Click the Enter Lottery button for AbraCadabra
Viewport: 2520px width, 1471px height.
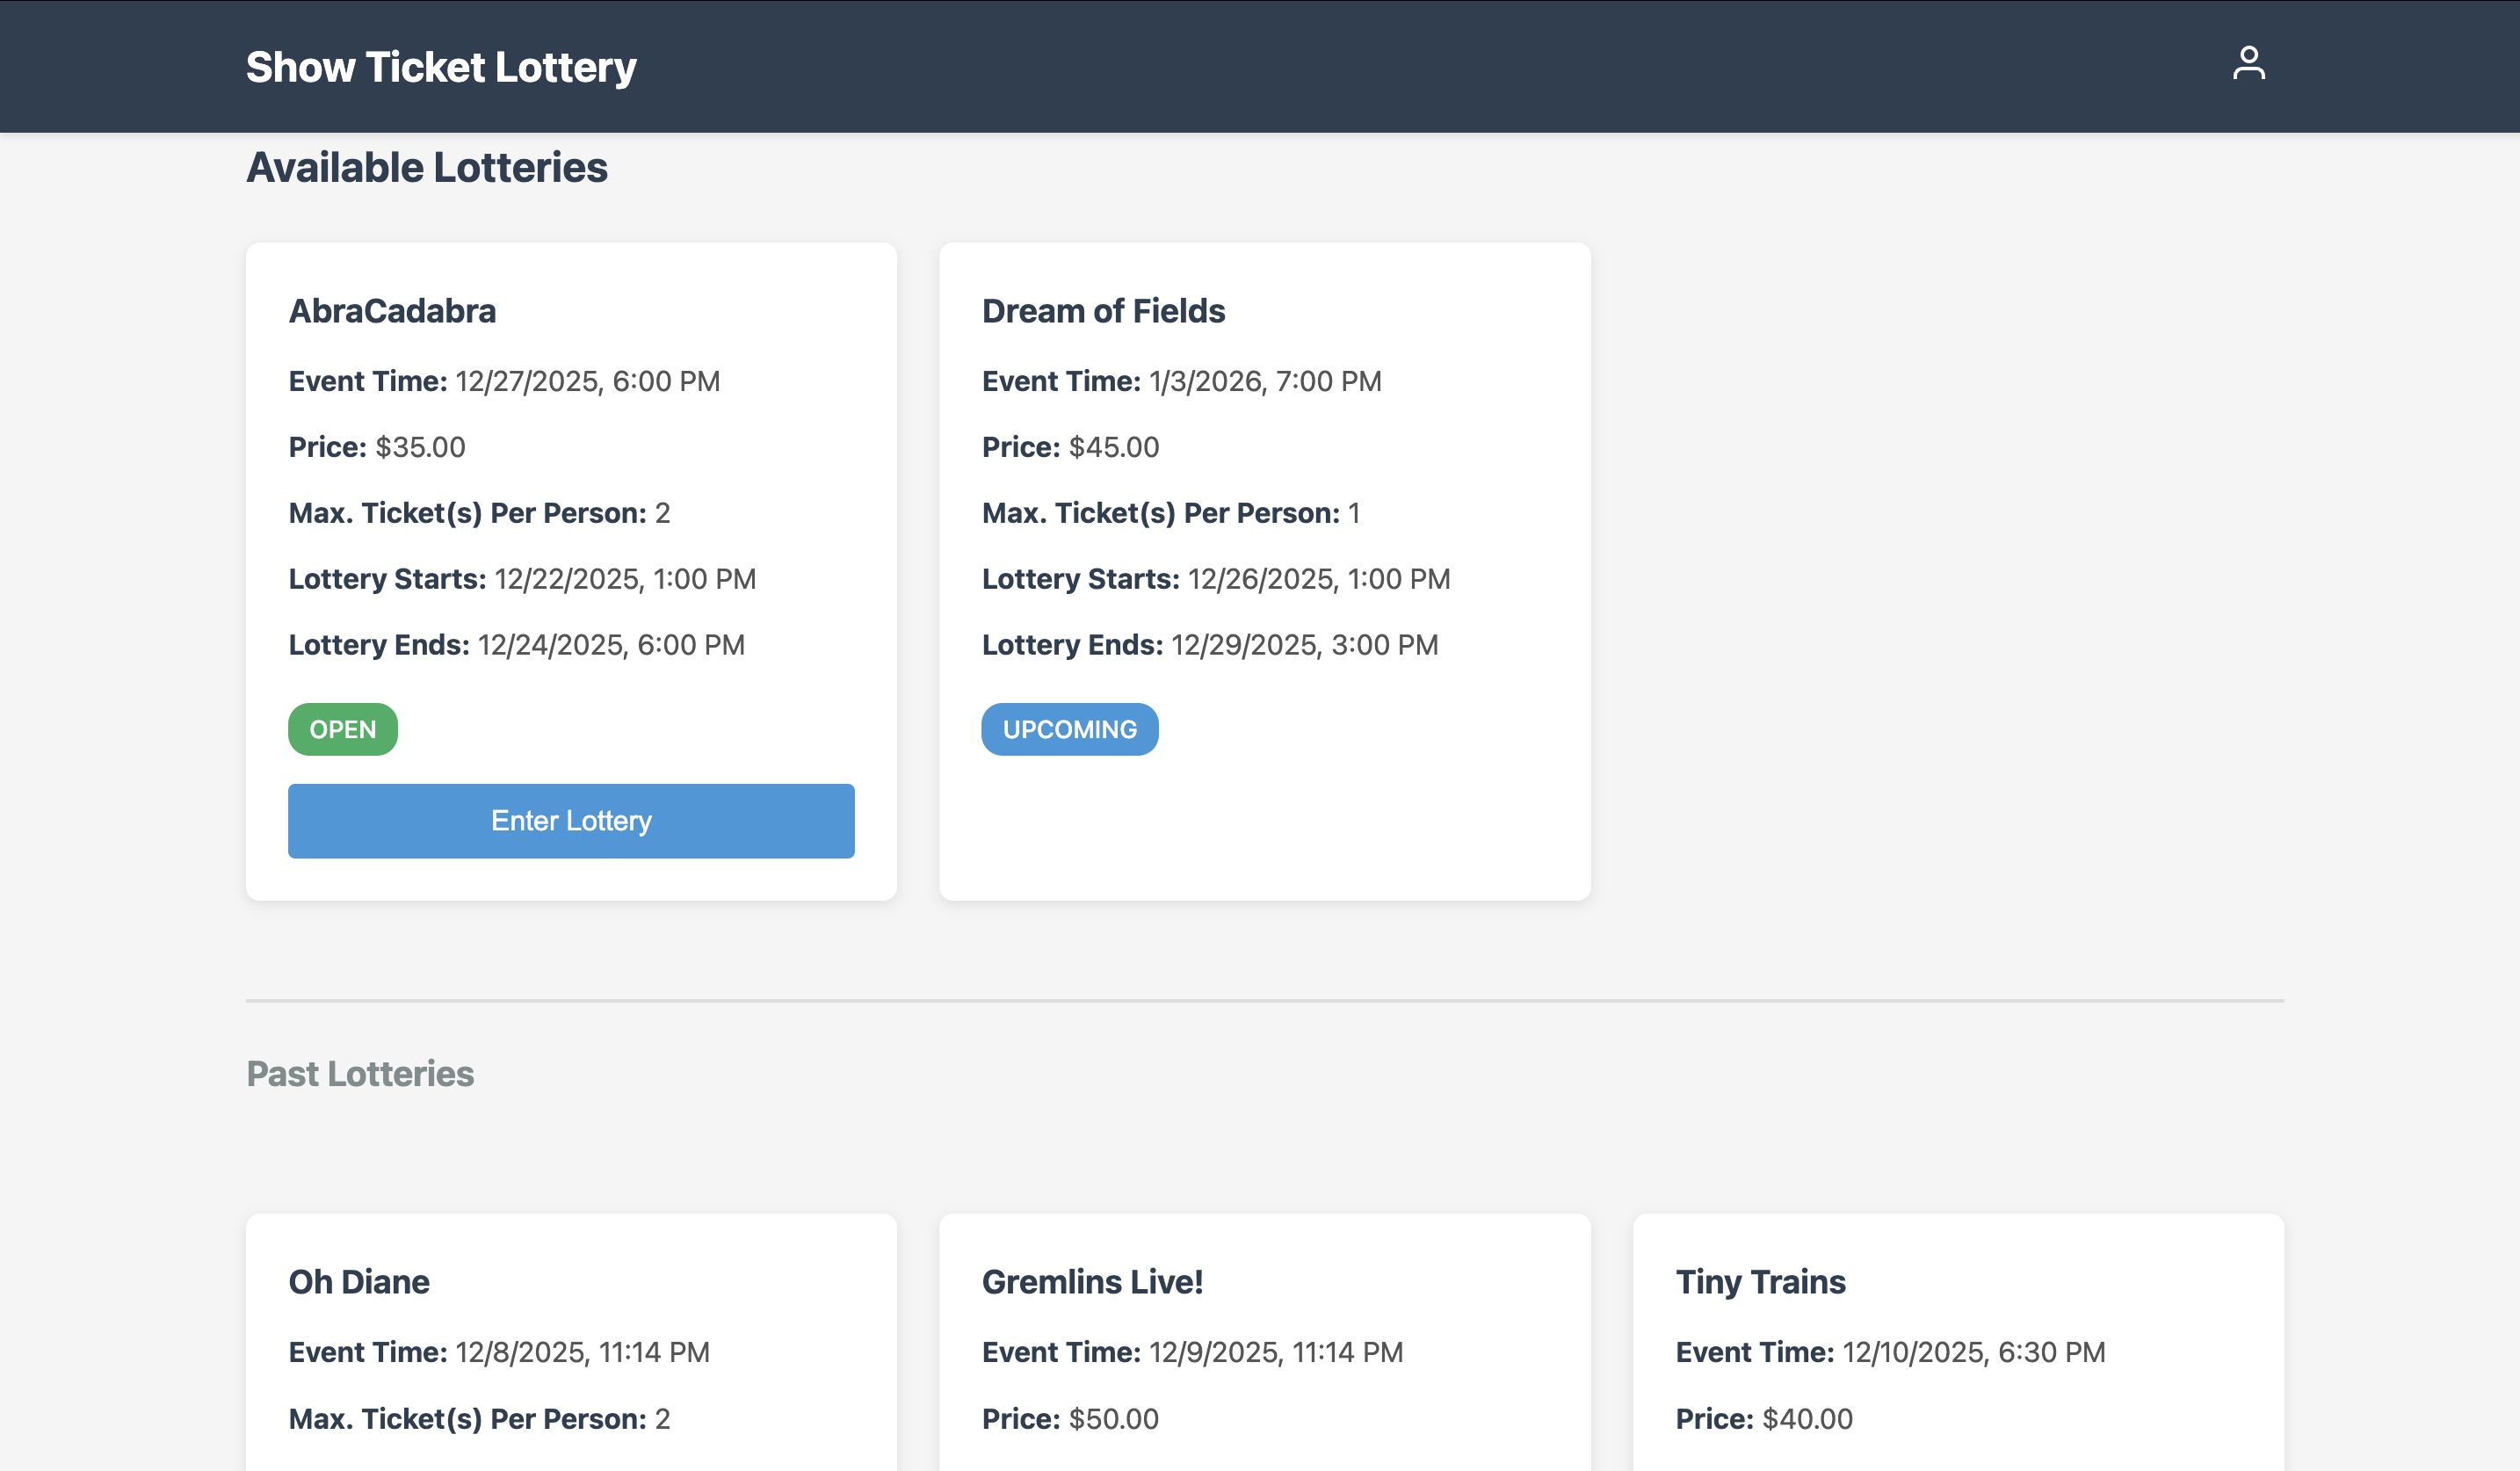point(570,820)
